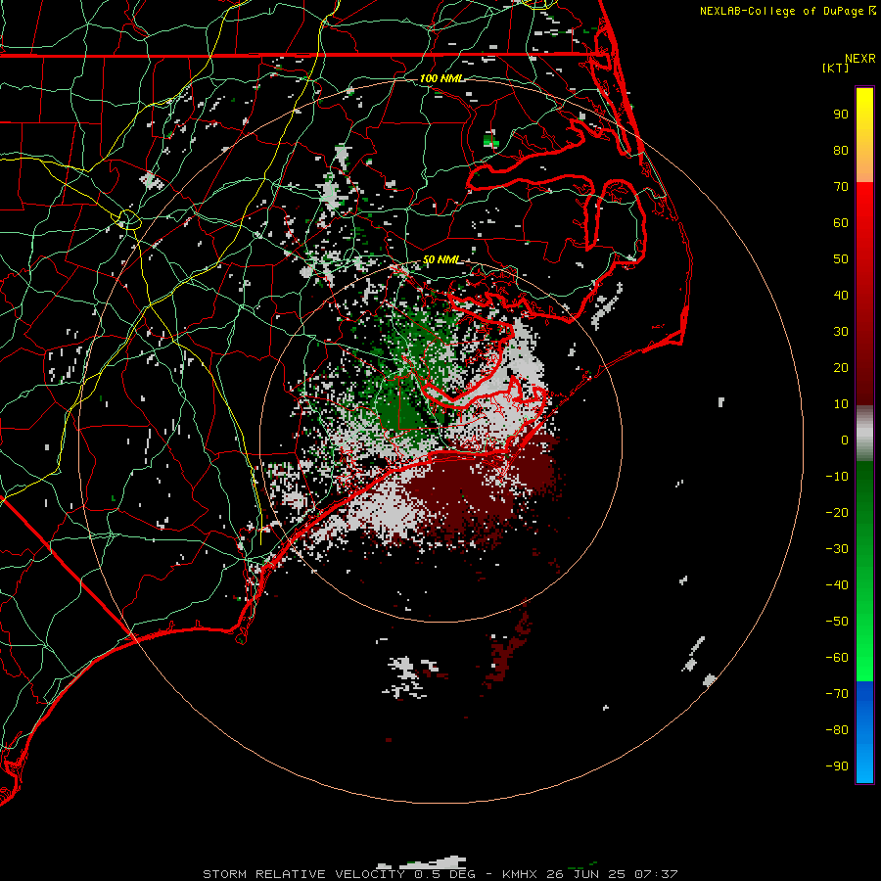Click the -70 knot scale label
This screenshot has width=881, height=881.
[837, 694]
